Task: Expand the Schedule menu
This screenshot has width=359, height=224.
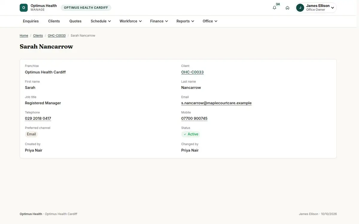Action: [101, 21]
